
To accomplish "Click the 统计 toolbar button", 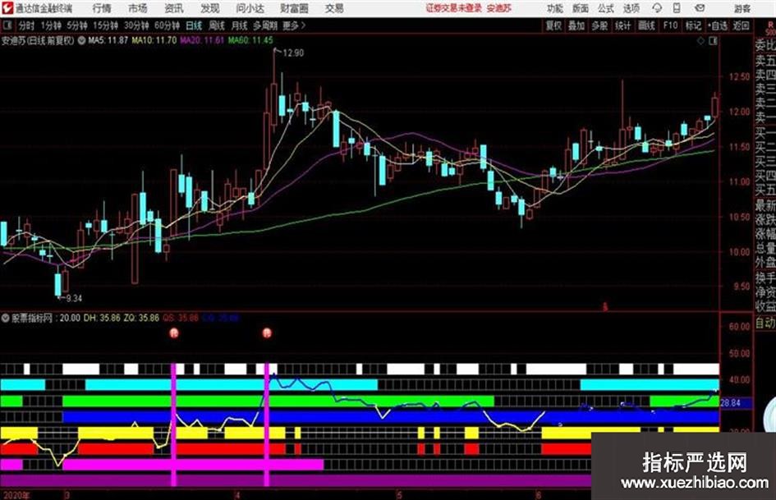I will [622, 25].
